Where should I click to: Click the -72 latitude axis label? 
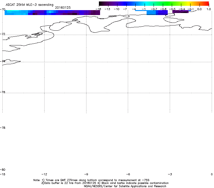(3, 34)
